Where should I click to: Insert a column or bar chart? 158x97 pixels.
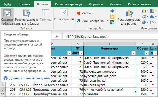pyautogui.click(x=144, y=11)
